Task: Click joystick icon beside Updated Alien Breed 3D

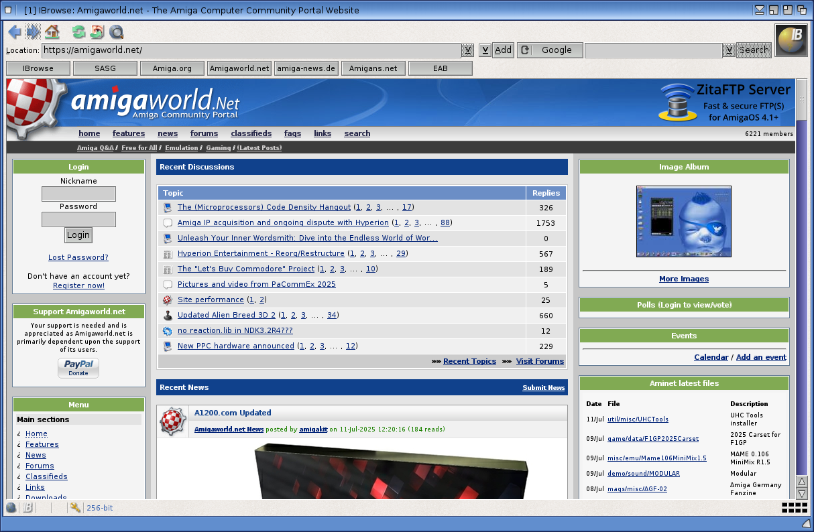Action: (x=168, y=316)
